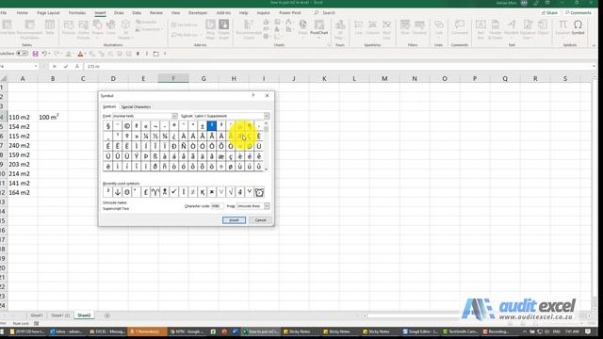Open the Developer ribbon tab
The image size is (603, 339).
tap(198, 12)
